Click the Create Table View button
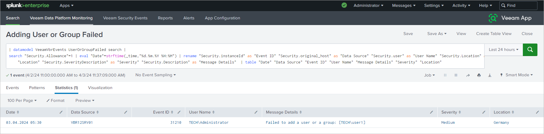Screen dimensions: 544x134 point(494,34)
